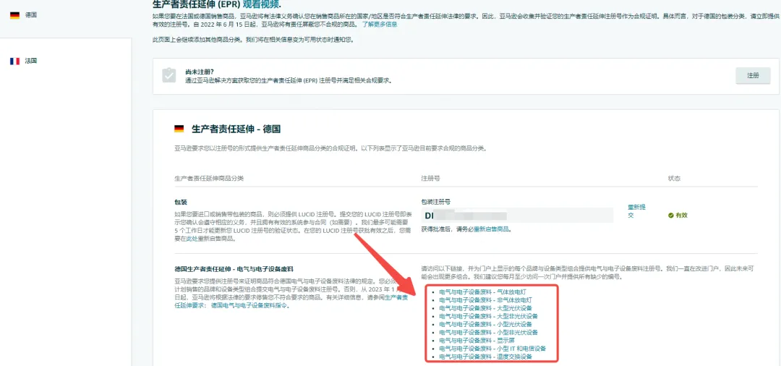The height and width of the screenshot is (366, 781).
Task: Select 德国 in the left country list
Action: pyautogui.click(x=31, y=15)
